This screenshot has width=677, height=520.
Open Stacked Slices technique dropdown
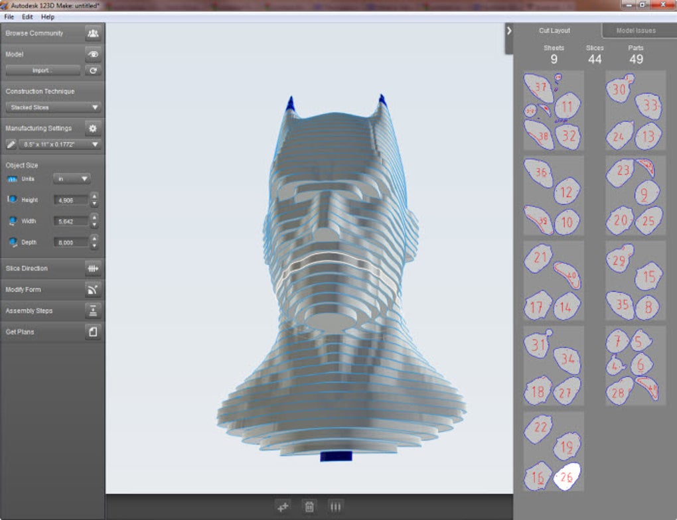[x=54, y=107]
